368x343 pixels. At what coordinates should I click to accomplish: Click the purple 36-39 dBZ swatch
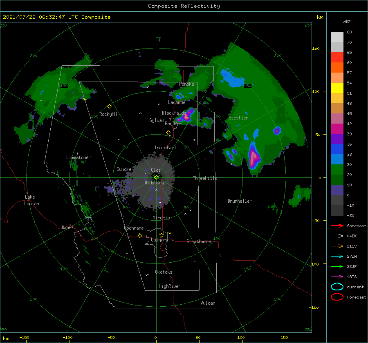click(337, 139)
